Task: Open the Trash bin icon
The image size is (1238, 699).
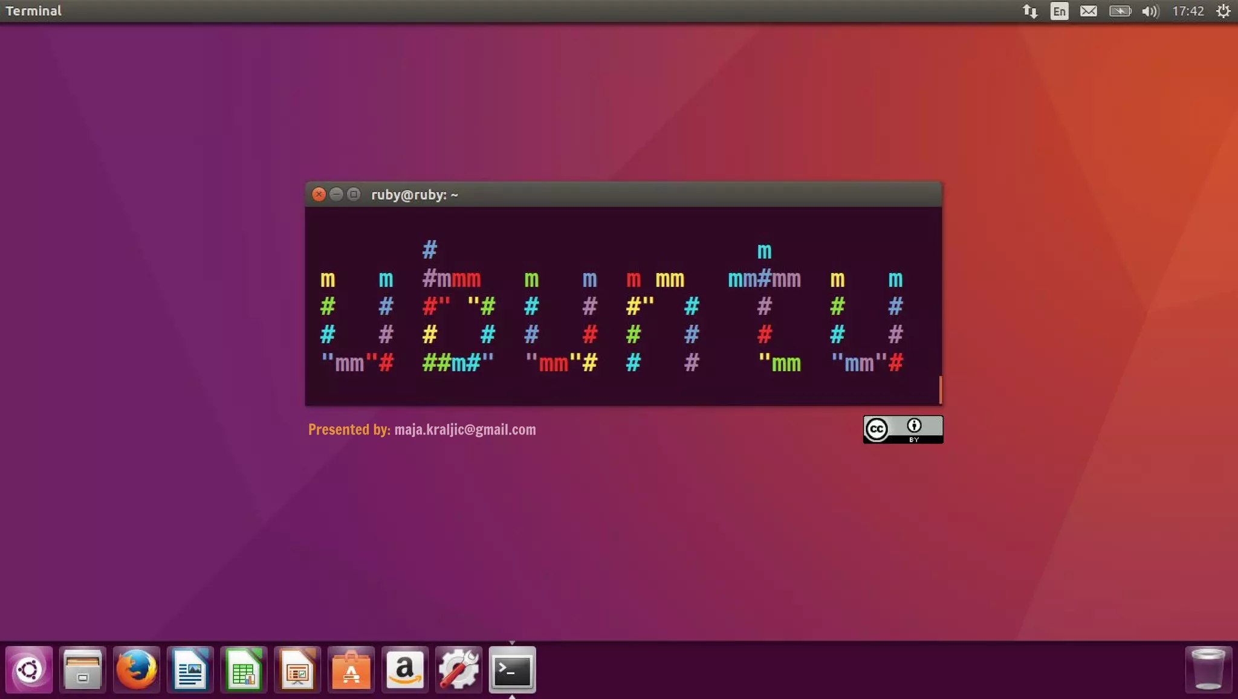Action: 1207,669
